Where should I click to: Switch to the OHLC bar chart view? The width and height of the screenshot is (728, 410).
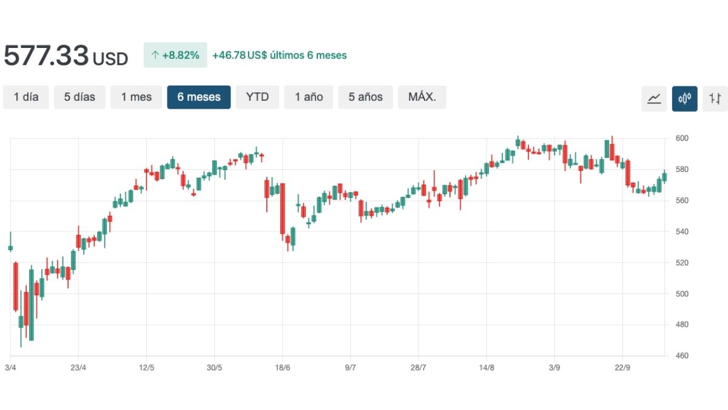(x=715, y=98)
